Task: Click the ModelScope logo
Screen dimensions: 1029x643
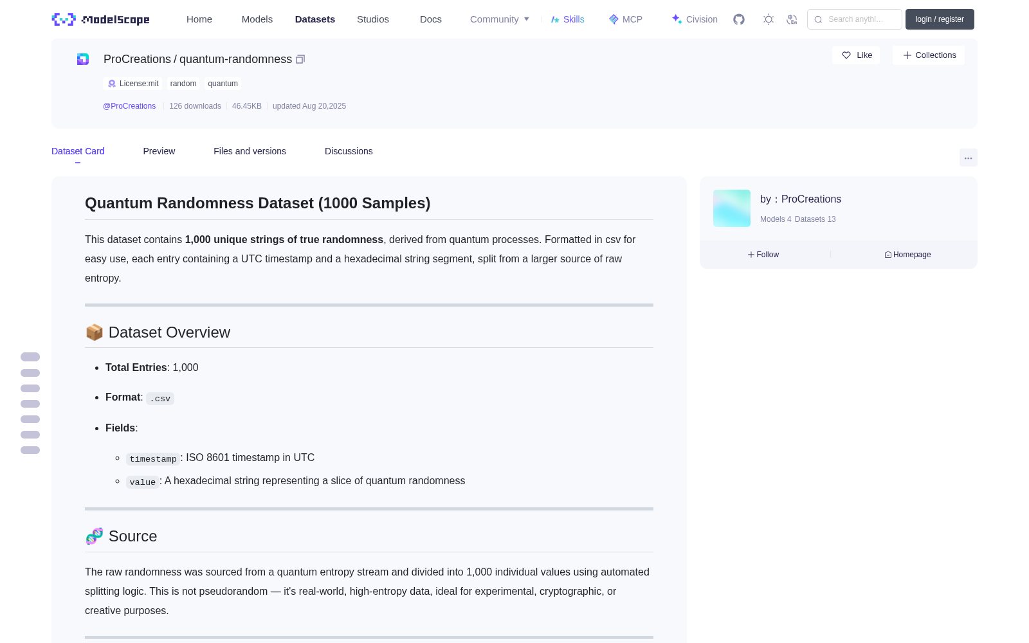Action: pos(100,19)
